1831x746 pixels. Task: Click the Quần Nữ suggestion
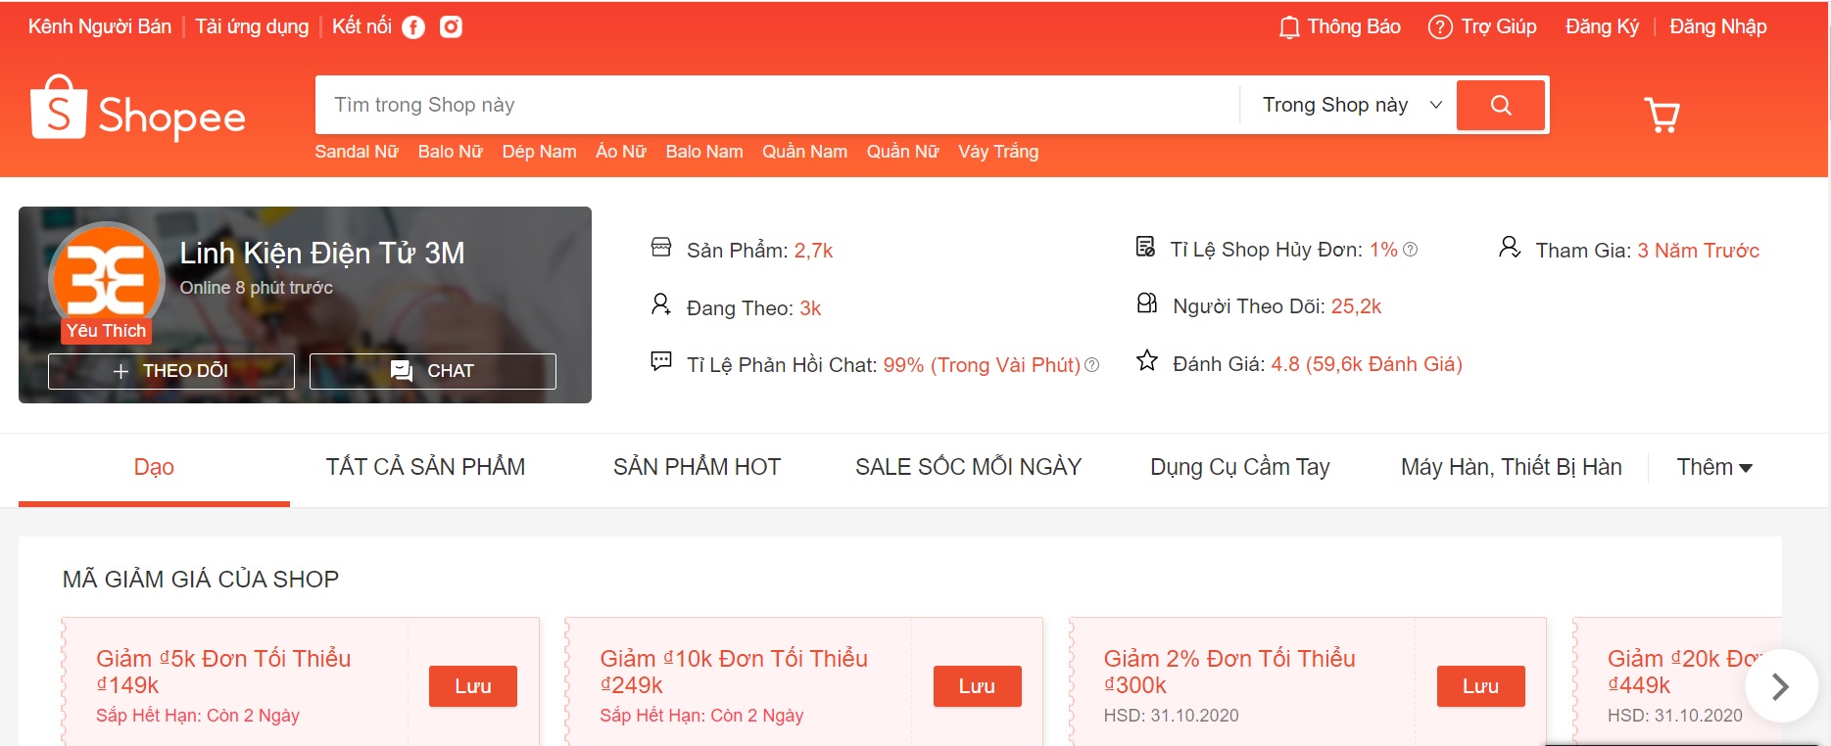[902, 152]
